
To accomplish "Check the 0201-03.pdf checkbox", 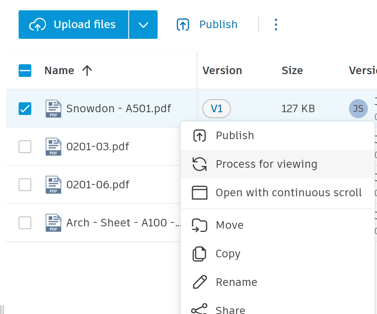I will [25, 147].
